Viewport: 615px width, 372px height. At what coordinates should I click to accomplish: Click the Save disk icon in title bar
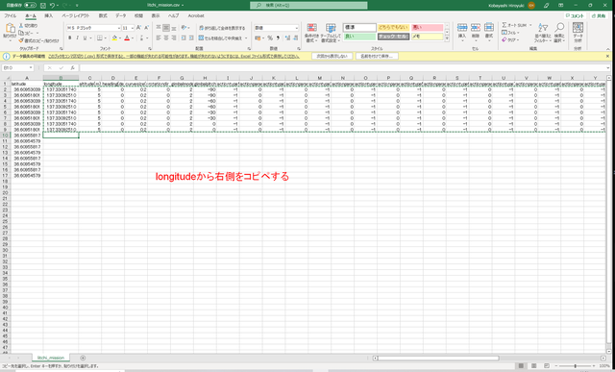(43, 6)
